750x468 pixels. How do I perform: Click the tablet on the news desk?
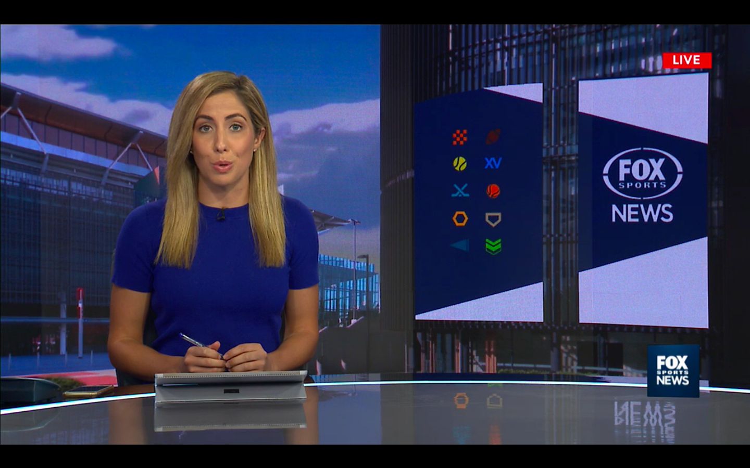(231, 386)
